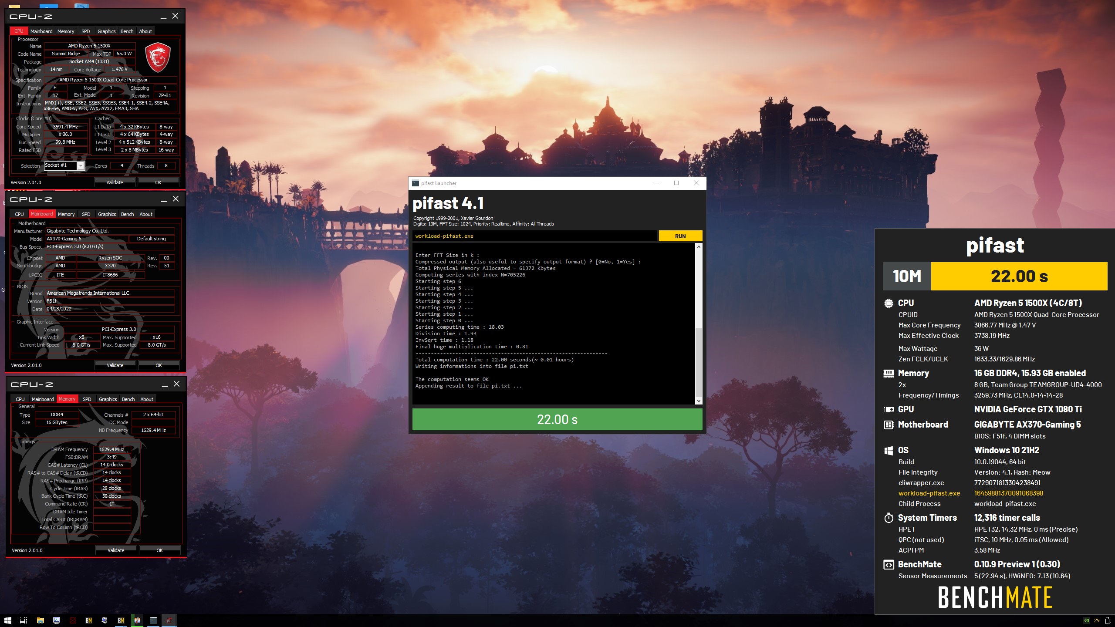Viewport: 1115px width, 627px height.
Task: Click the red CPU-Z taskbar icon
Action: pos(169,620)
